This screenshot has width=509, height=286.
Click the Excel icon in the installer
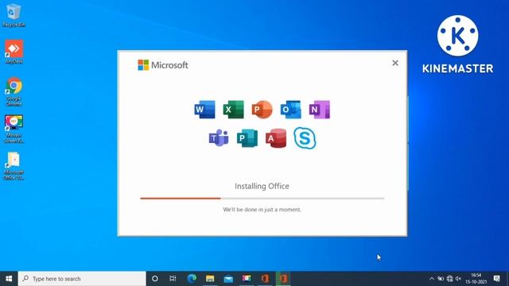click(233, 110)
